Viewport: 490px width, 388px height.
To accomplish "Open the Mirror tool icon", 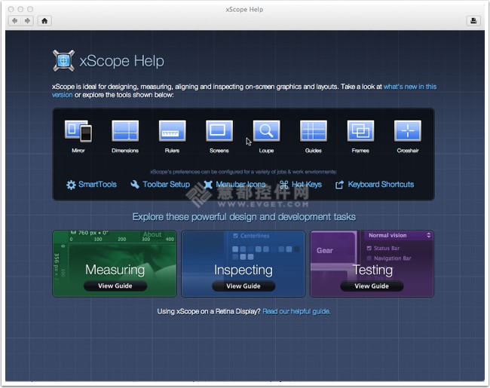I will point(78,131).
